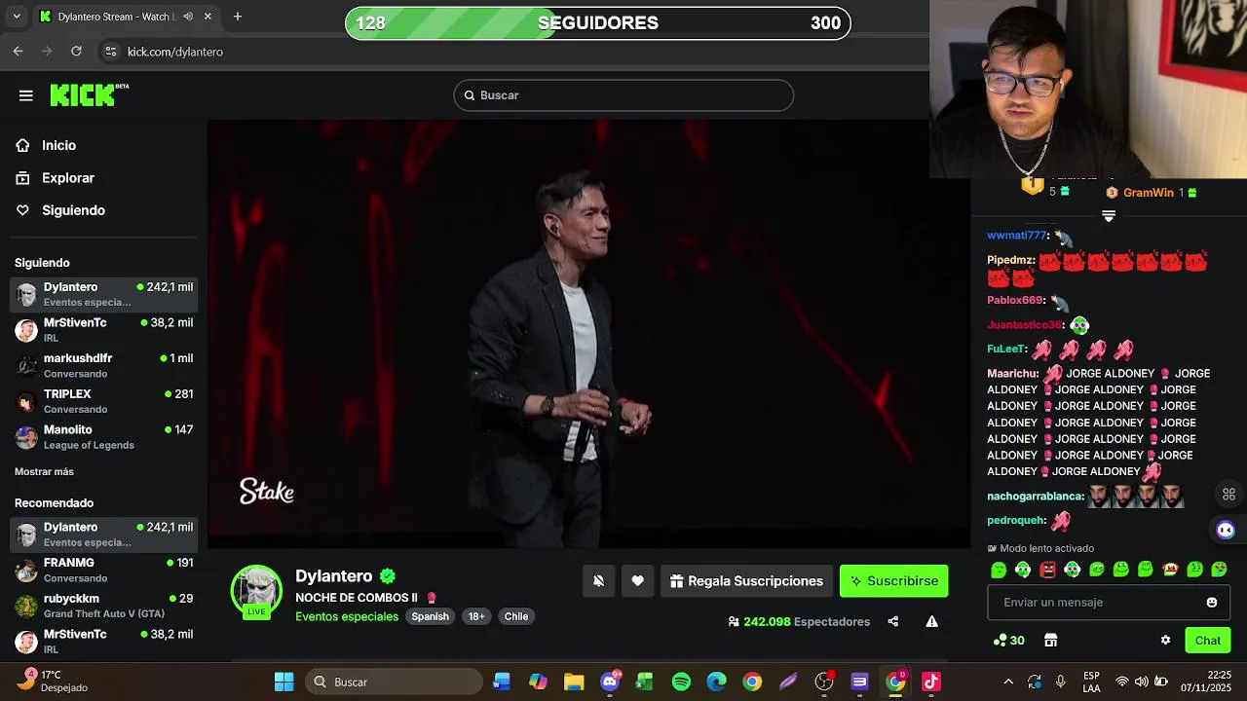
Task: Open taskbar clock showing 22:25
Action: [1205, 681]
